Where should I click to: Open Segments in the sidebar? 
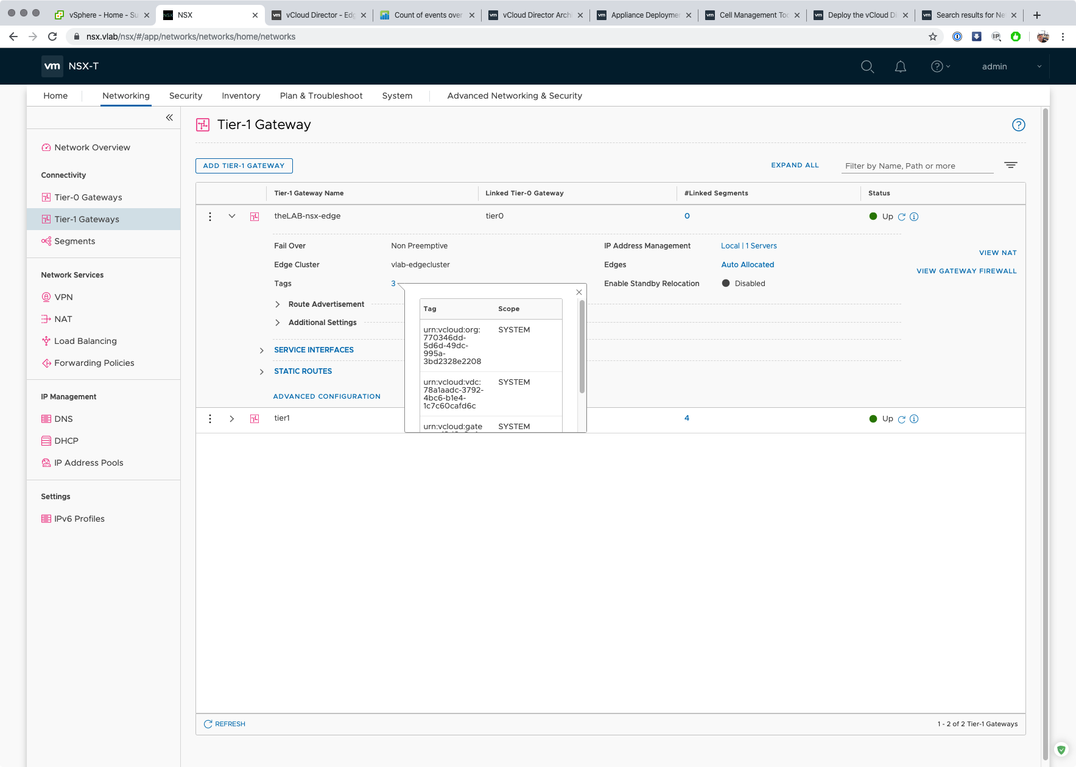coord(74,241)
